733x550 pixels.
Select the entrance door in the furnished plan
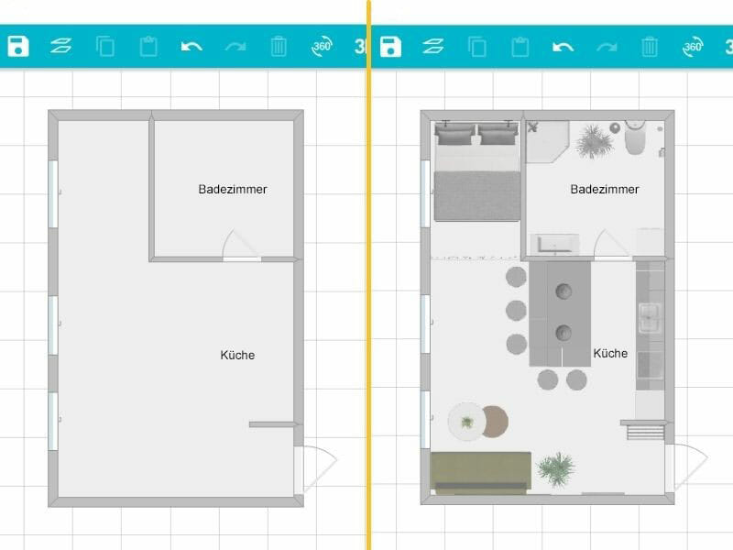tap(686, 468)
